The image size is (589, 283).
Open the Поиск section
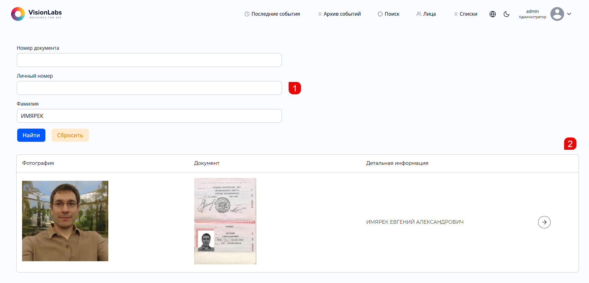(x=389, y=14)
